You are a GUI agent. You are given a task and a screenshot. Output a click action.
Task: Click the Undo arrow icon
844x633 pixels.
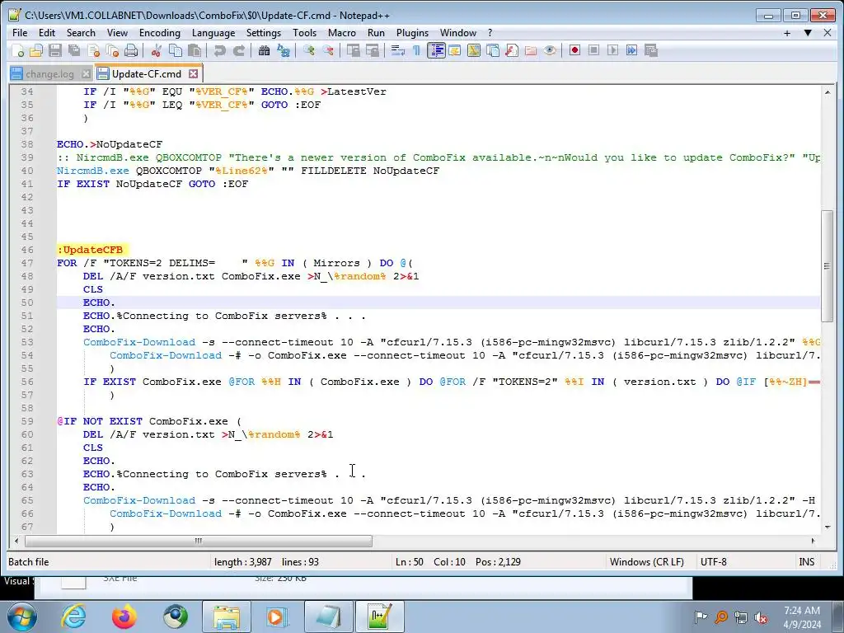click(x=219, y=50)
